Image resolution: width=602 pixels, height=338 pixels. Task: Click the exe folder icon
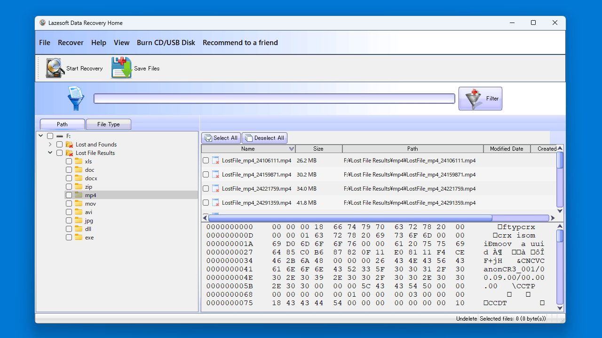pyautogui.click(x=79, y=238)
